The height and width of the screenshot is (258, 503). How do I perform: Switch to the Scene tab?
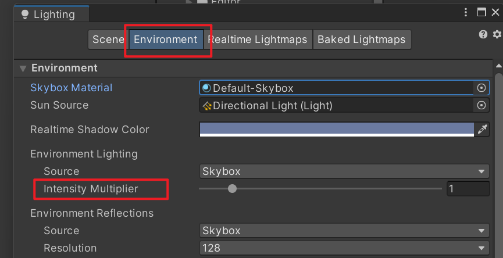[x=108, y=40]
